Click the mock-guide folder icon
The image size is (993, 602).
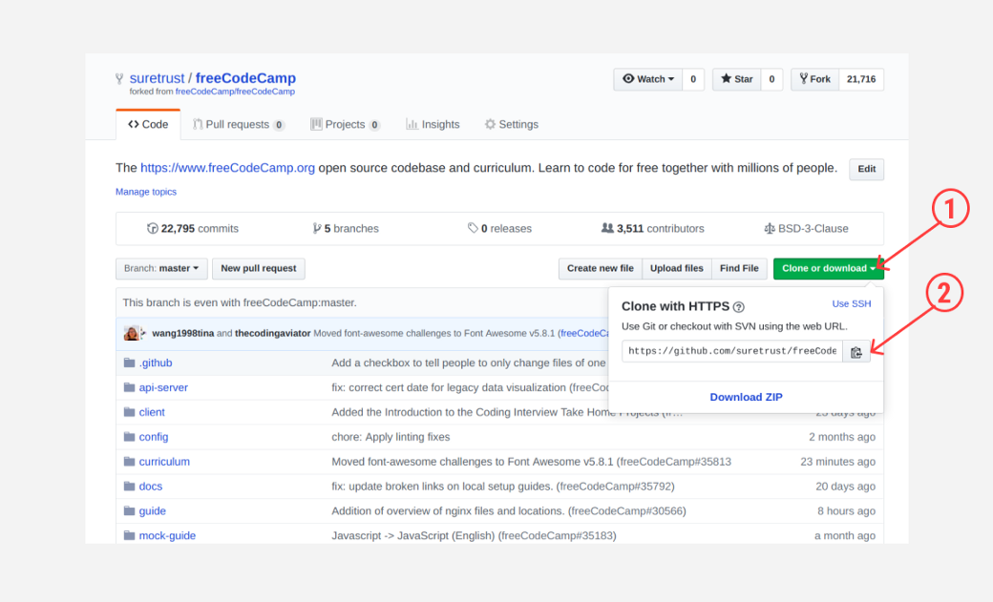129,535
